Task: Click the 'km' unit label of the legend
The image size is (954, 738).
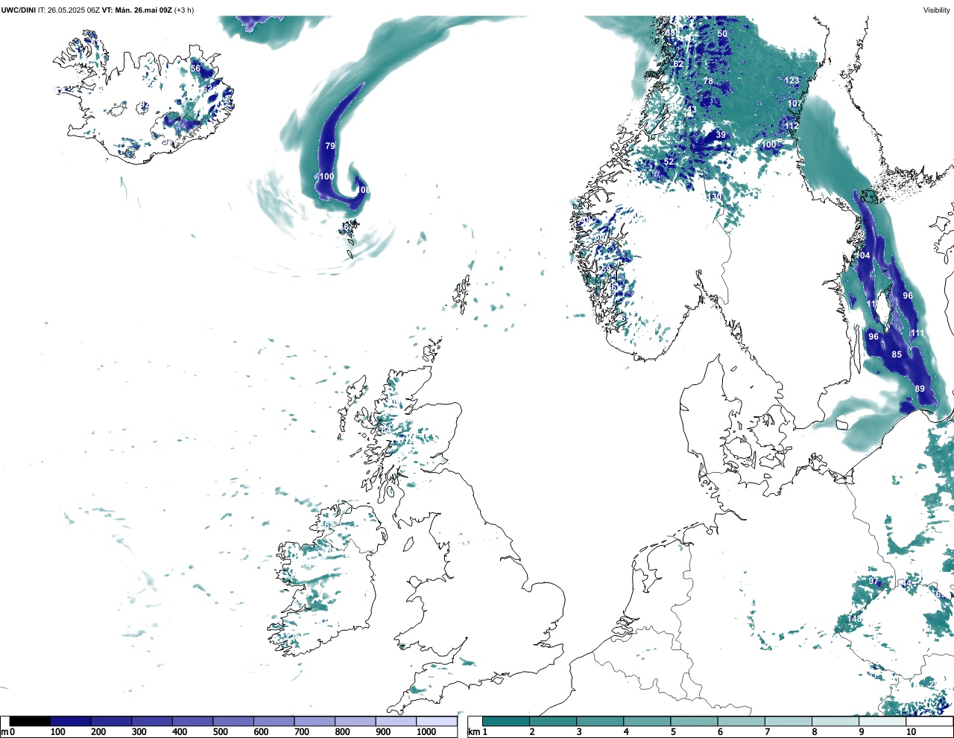Action: pyautogui.click(x=474, y=733)
